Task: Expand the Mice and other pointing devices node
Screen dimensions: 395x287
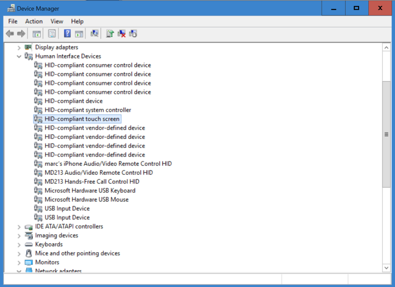Action: (x=19, y=253)
